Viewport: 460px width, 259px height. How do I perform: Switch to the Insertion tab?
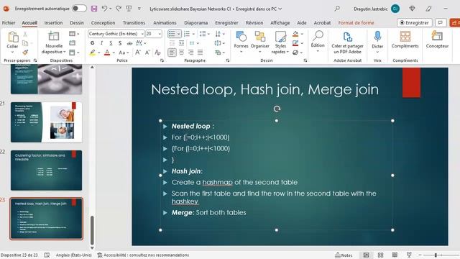[x=53, y=22]
